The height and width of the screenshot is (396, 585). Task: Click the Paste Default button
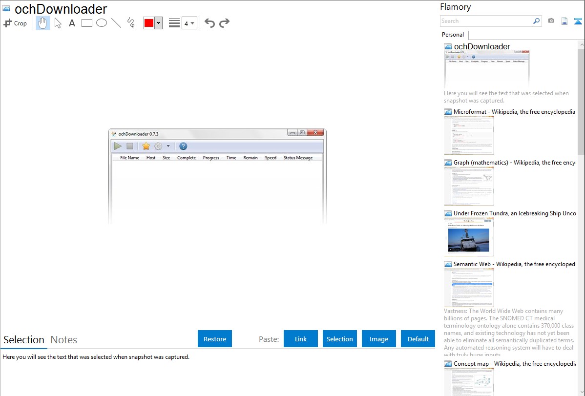click(x=418, y=339)
